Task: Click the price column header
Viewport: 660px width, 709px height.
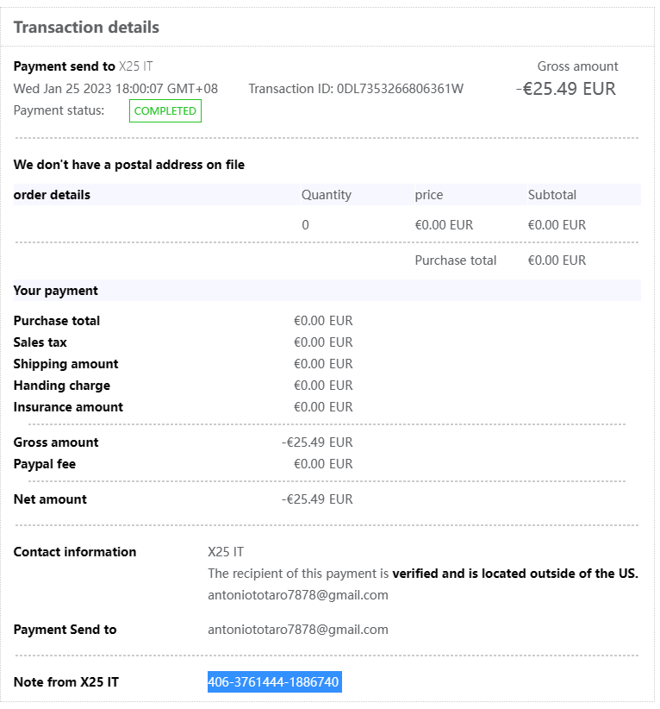Action: [428, 195]
